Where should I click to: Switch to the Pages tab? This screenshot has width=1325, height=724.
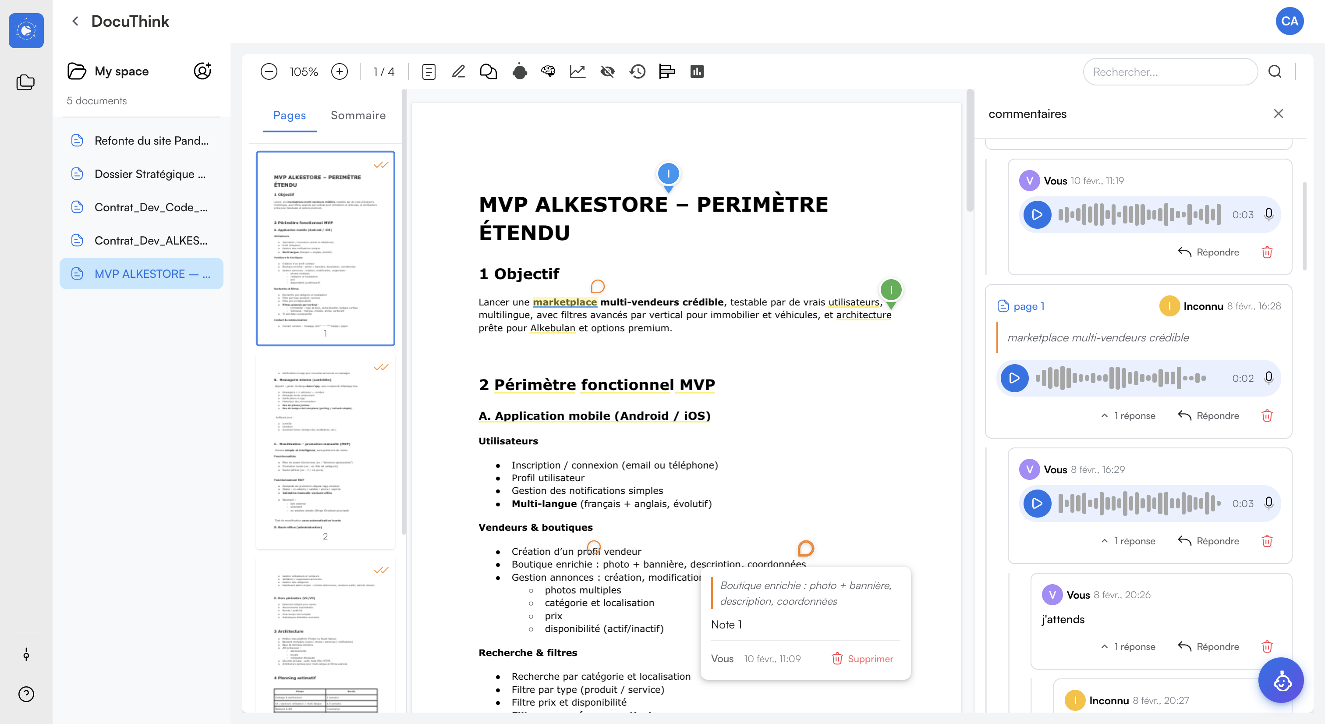click(x=290, y=115)
